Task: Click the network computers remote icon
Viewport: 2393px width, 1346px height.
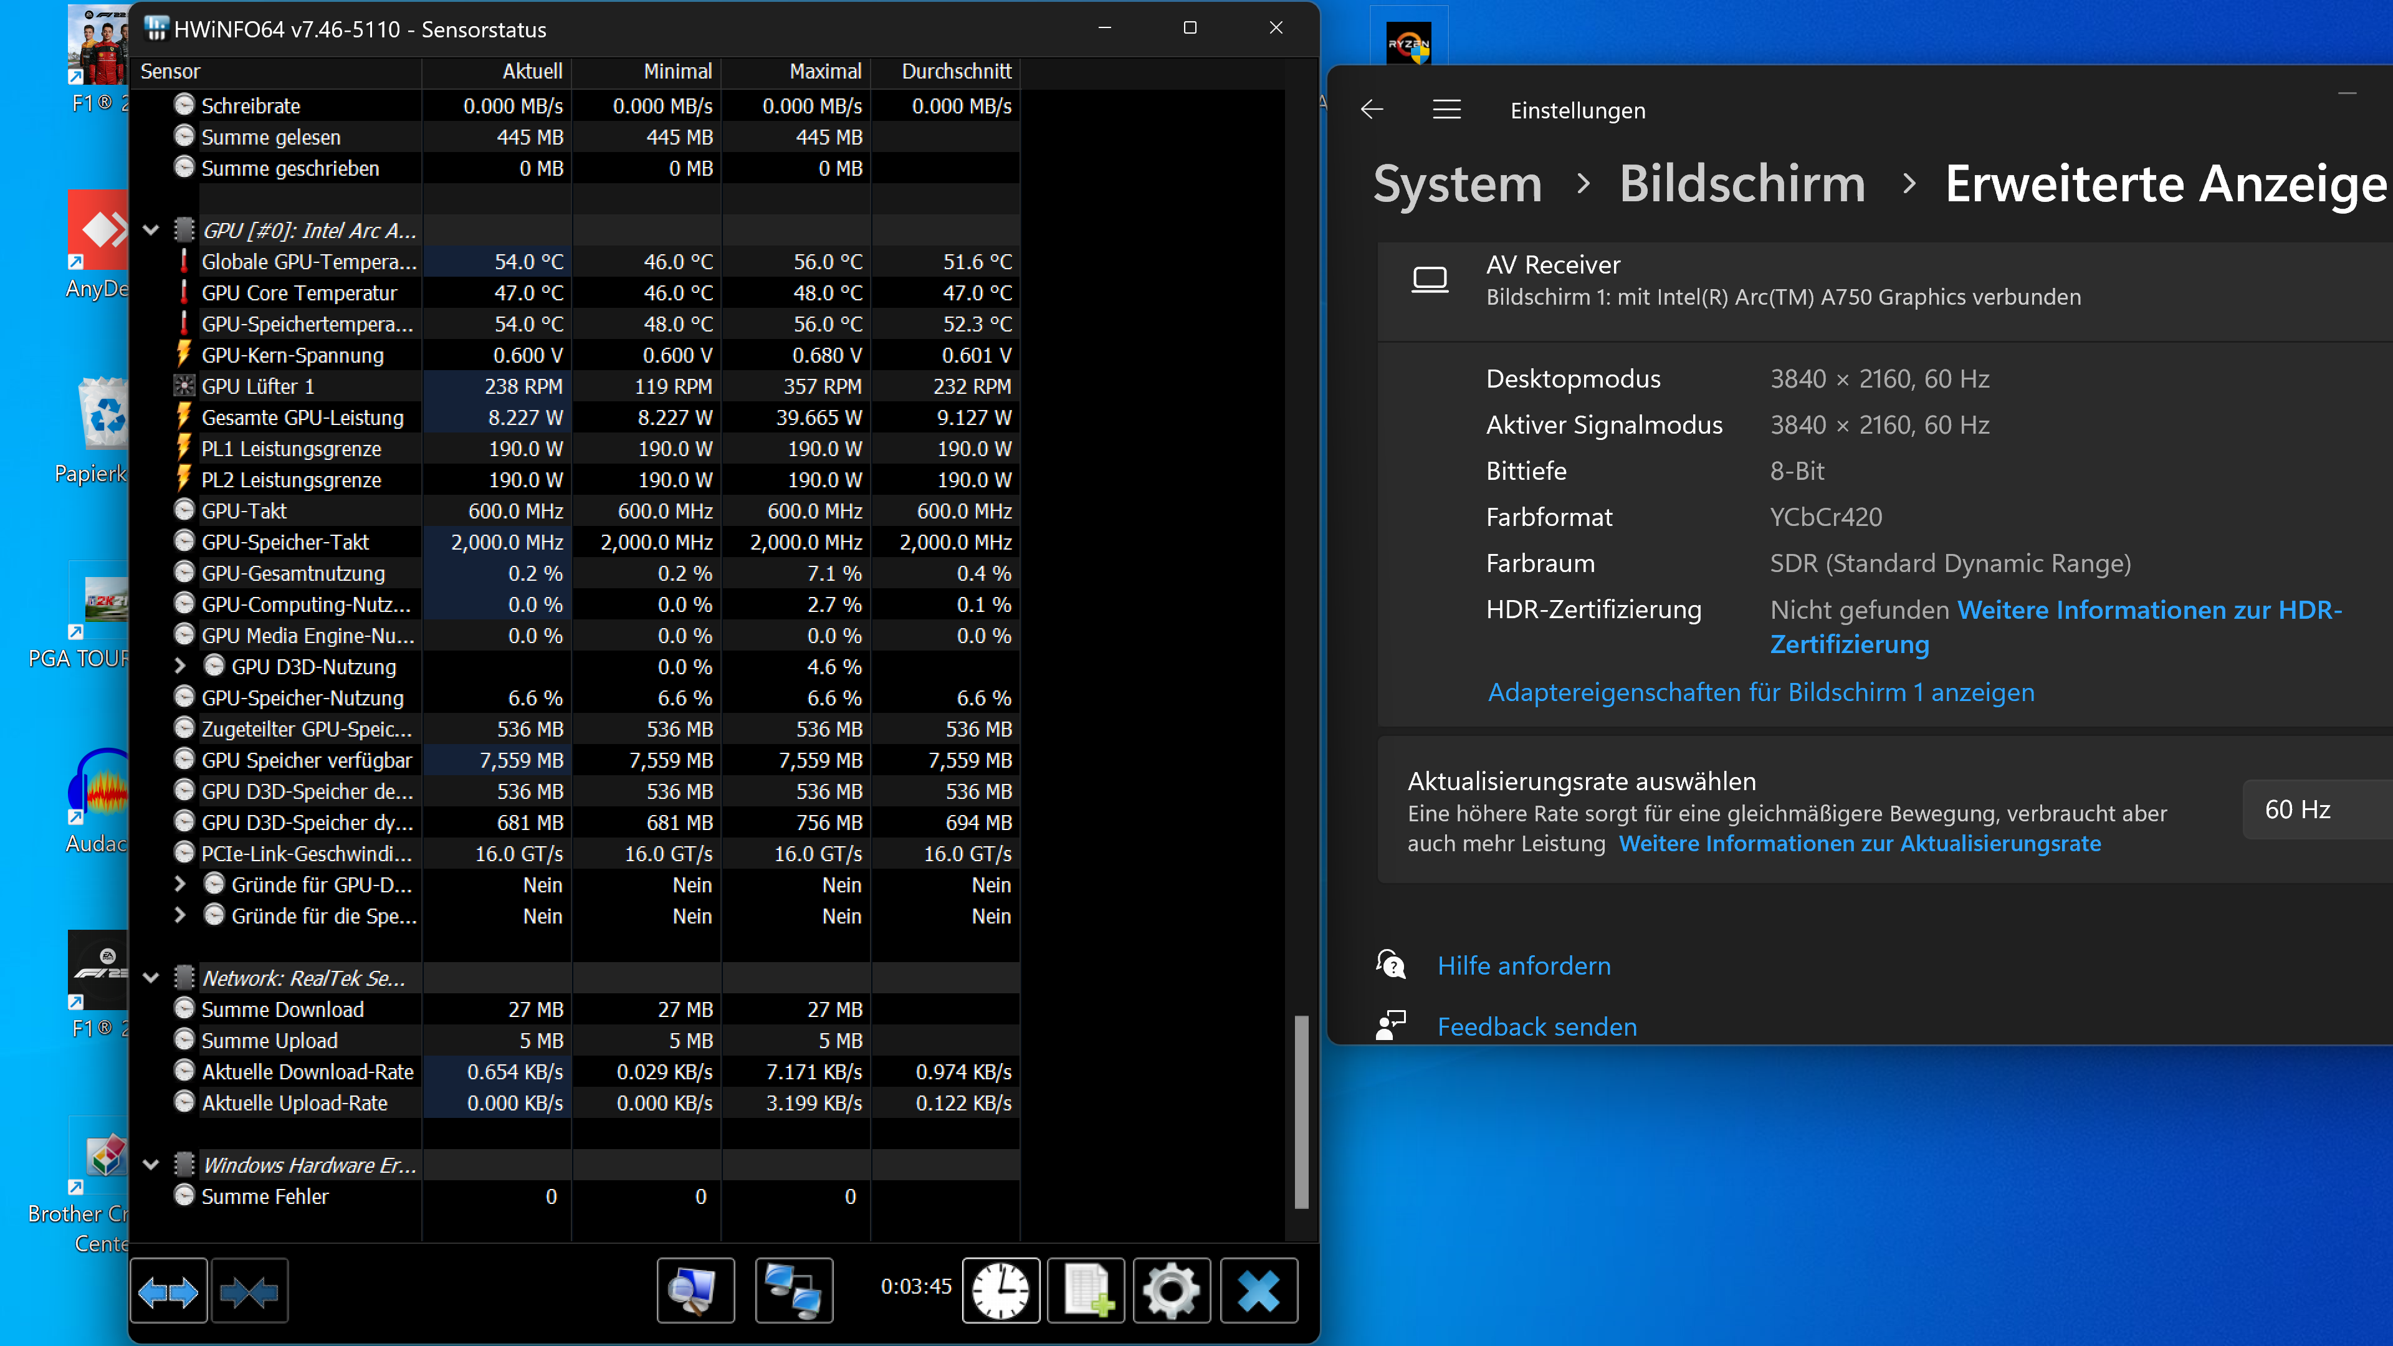Action: click(x=793, y=1291)
